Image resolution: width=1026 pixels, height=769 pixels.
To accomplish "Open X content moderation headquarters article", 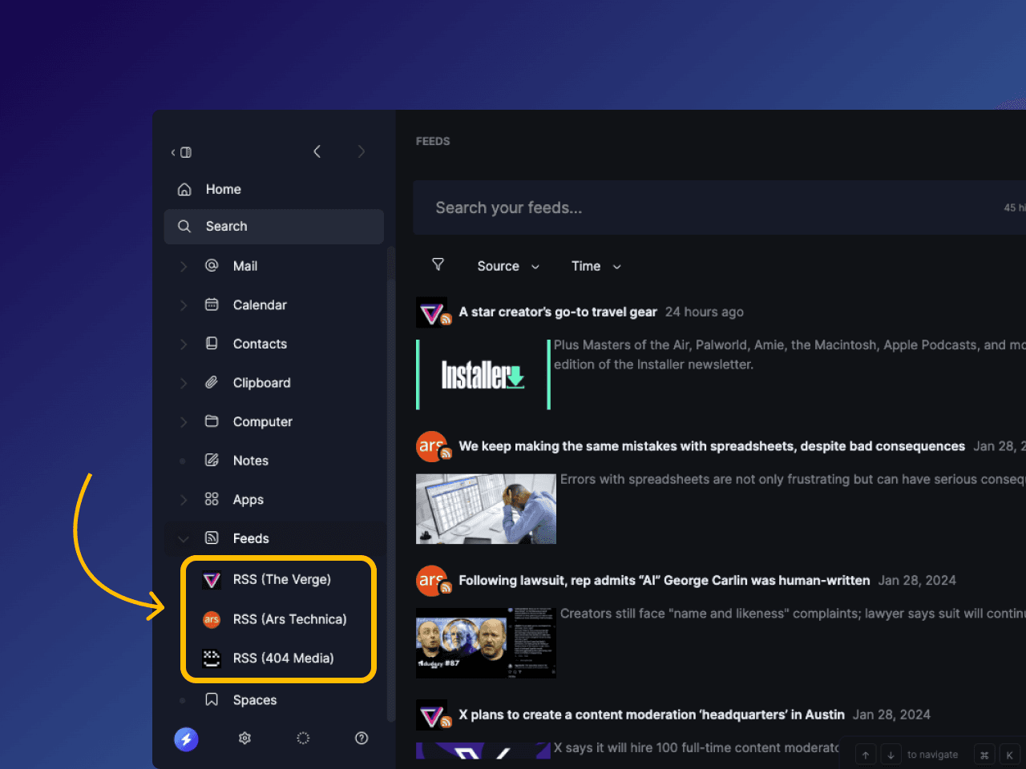I will [x=652, y=715].
